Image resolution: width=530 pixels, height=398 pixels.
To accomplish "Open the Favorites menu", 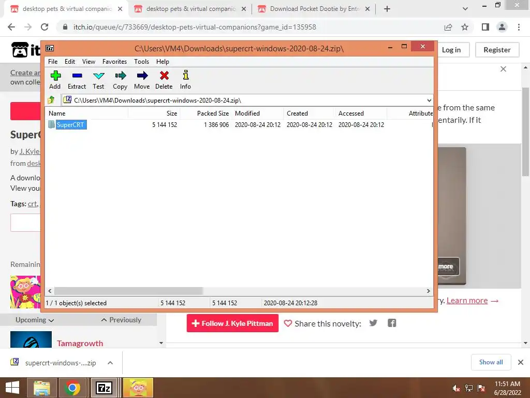I will pyautogui.click(x=114, y=62).
